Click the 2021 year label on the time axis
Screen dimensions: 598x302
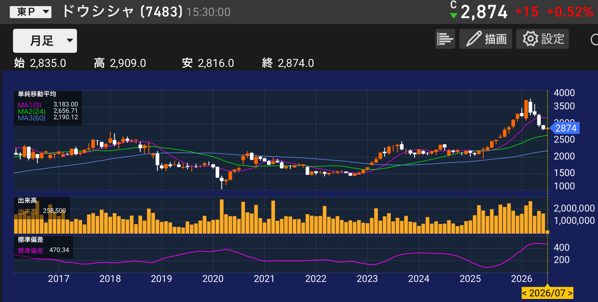[x=264, y=279]
